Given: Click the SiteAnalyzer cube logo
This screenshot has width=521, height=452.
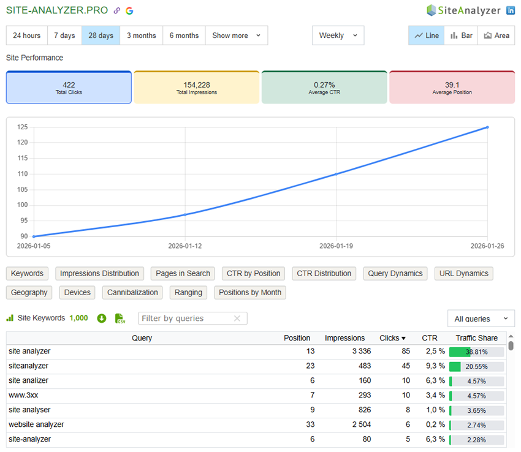Looking at the screenshot, I should [x=430, y=10].
